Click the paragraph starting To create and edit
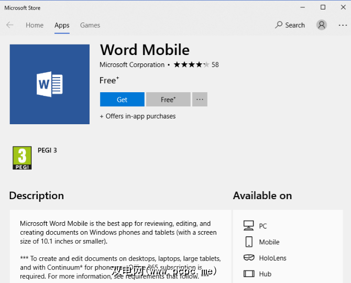The height and width of the screenshot is (283, 351). (120, 267)
